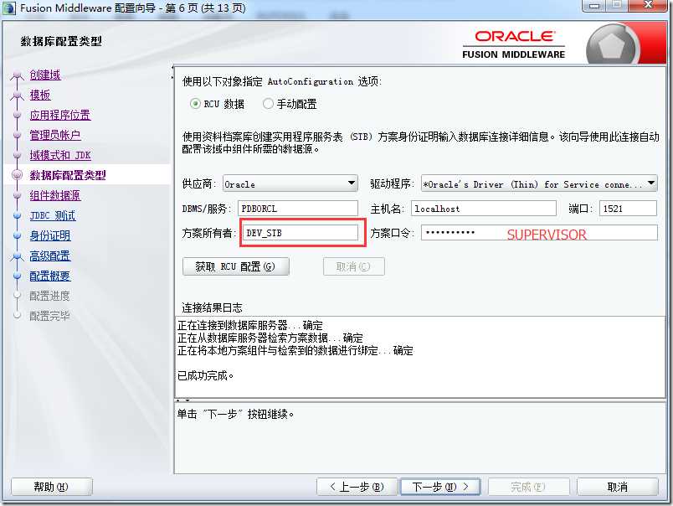Screen dimensions: 673x506
Task: Open the 高级配置 step link
Action: click(50, 256)
